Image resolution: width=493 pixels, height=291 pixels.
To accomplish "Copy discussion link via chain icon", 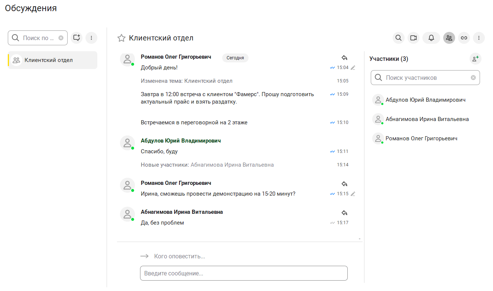I will coord(464,38).
